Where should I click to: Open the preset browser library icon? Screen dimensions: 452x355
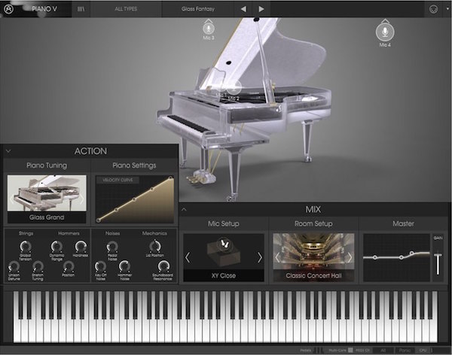[x=81, y=9]
